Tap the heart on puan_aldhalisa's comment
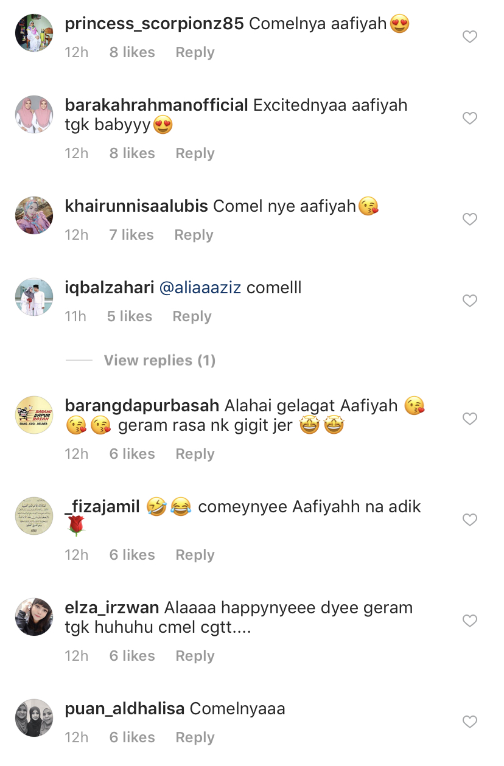The height and width of the screenshot is (766, 504). (x=469, y=722)
